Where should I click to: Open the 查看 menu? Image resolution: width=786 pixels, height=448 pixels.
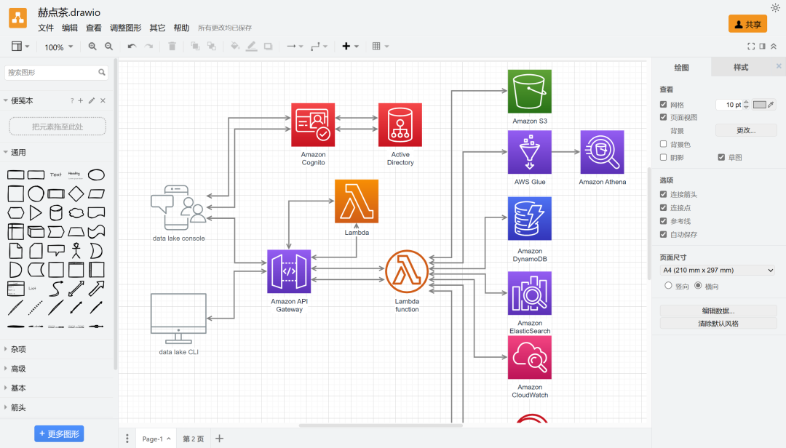point(94,28)
